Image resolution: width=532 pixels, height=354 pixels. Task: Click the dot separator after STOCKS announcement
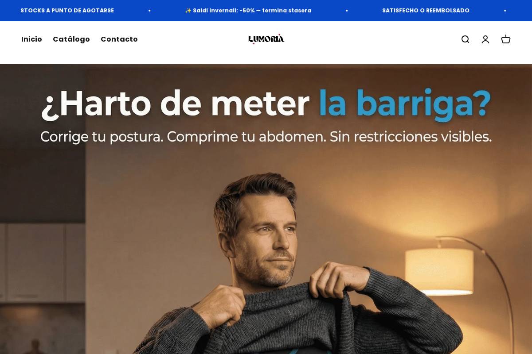149,11
